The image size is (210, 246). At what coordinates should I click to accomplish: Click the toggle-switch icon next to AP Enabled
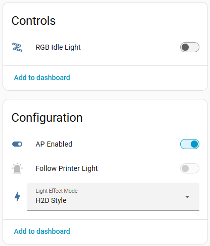(x=17, y=144)
